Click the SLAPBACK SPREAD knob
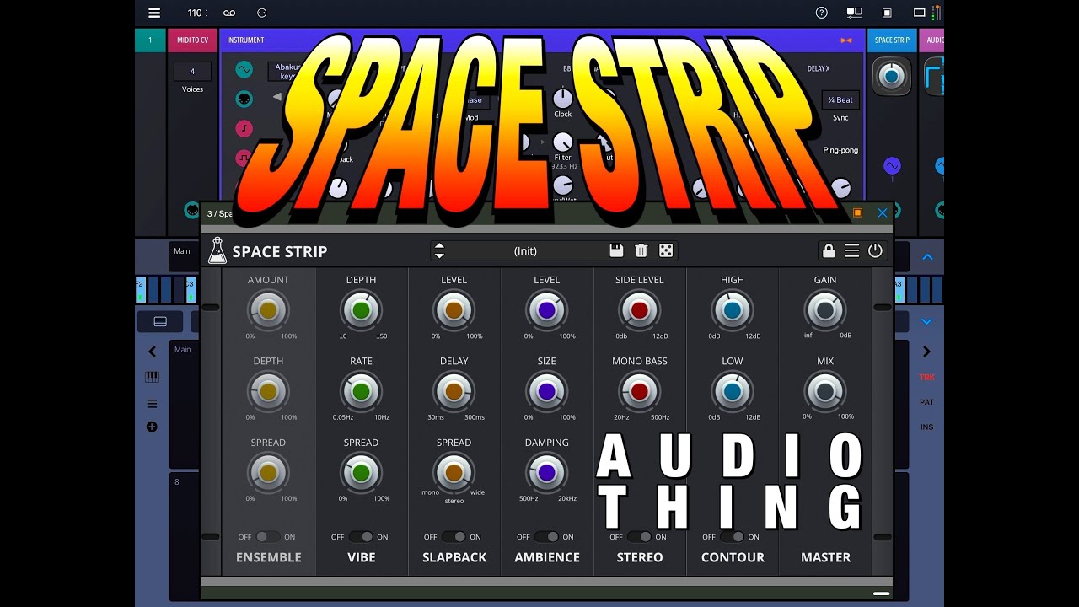1079x607 pixels. tap(454, 472)
